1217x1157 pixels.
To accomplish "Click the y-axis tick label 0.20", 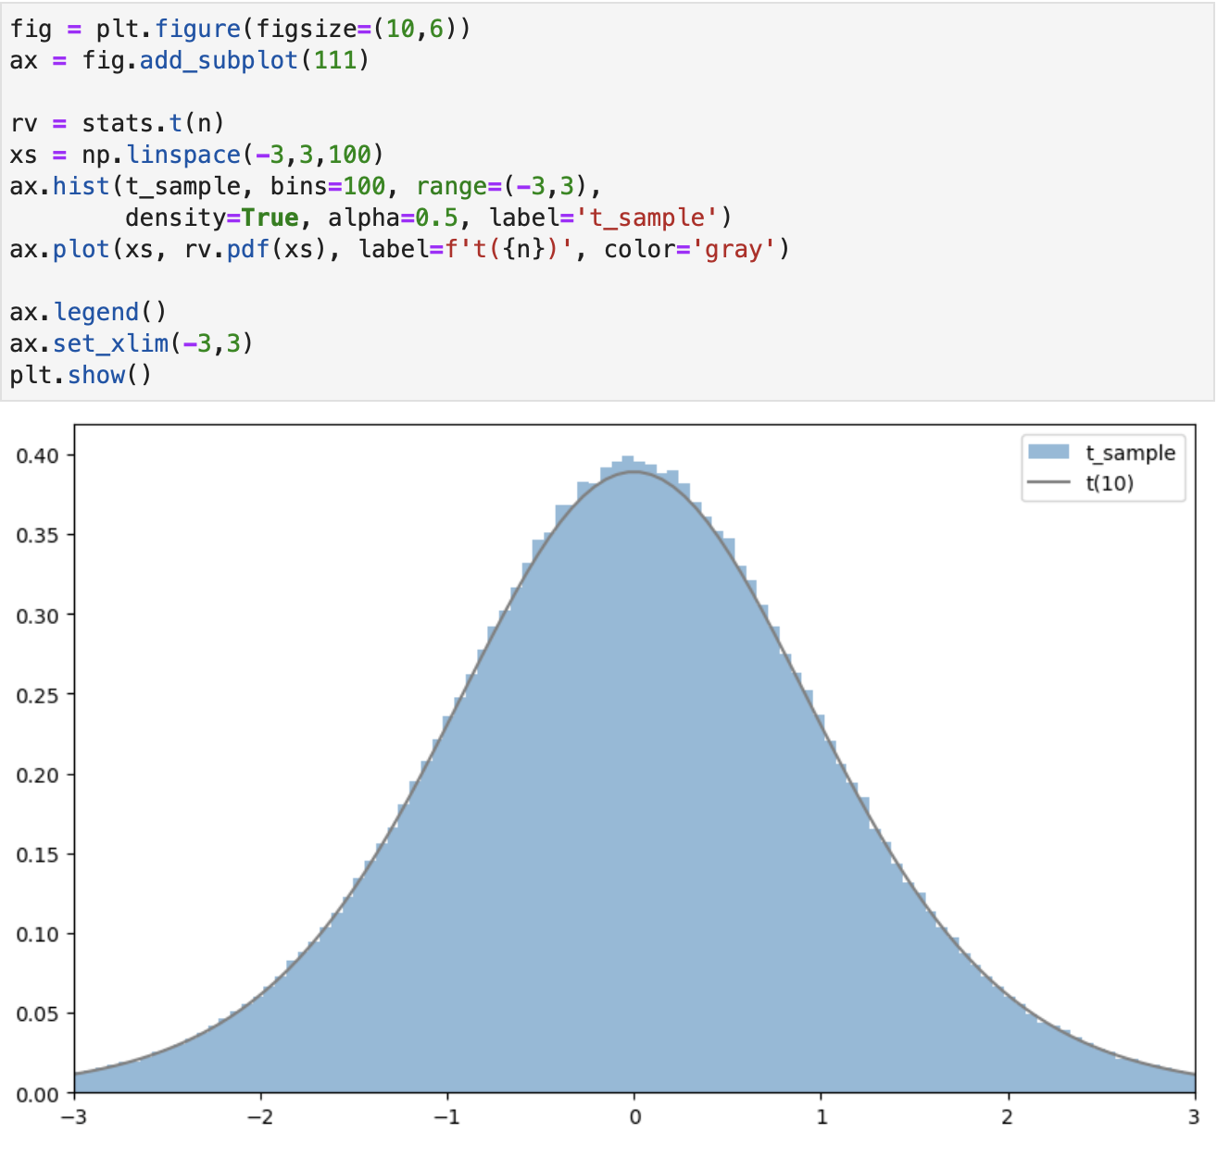I will tap(38, 775).
